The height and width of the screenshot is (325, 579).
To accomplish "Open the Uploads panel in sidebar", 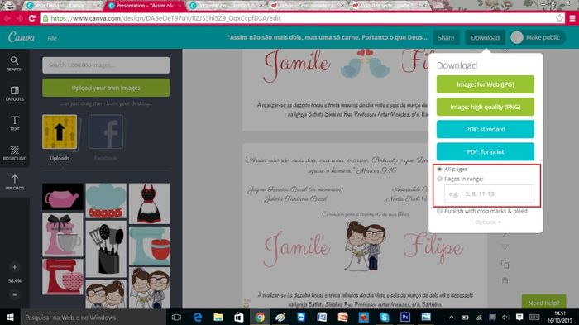I will [14, 183].
